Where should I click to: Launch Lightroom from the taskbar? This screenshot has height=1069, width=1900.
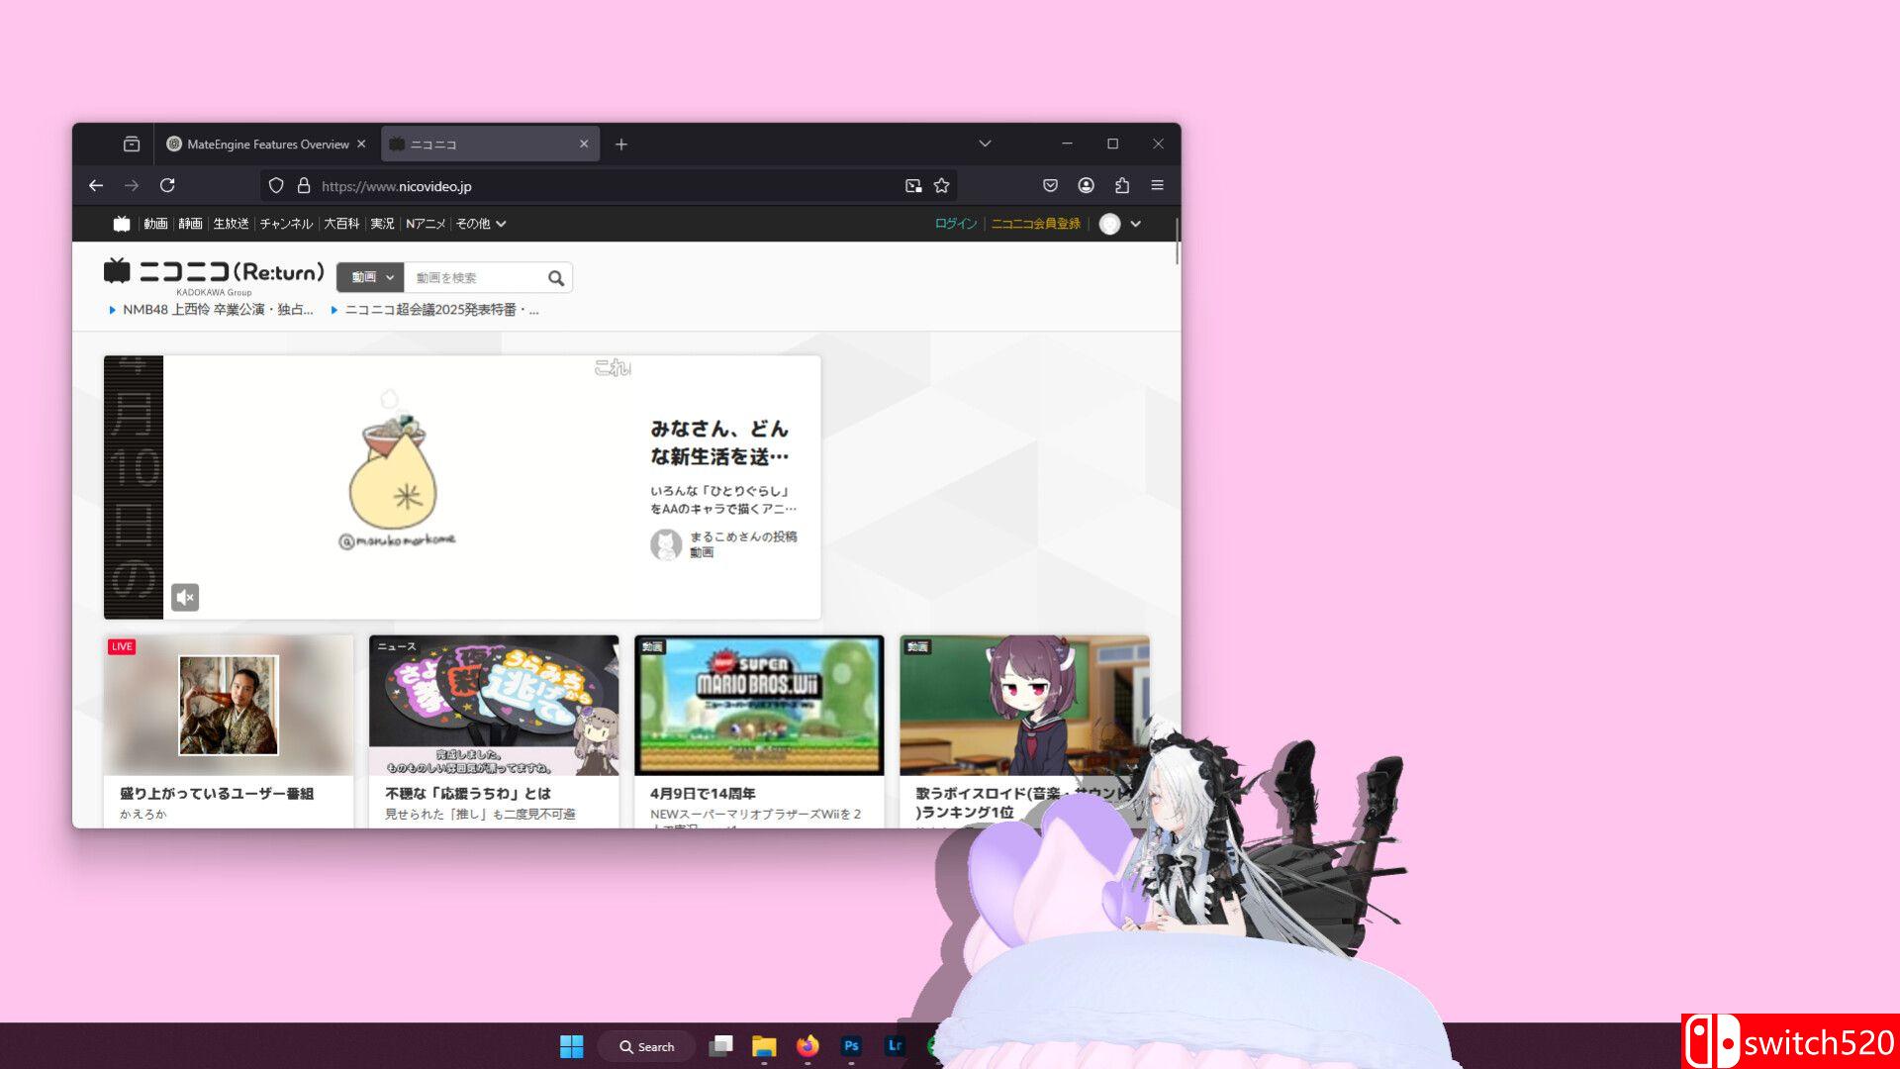(894, 1045)
